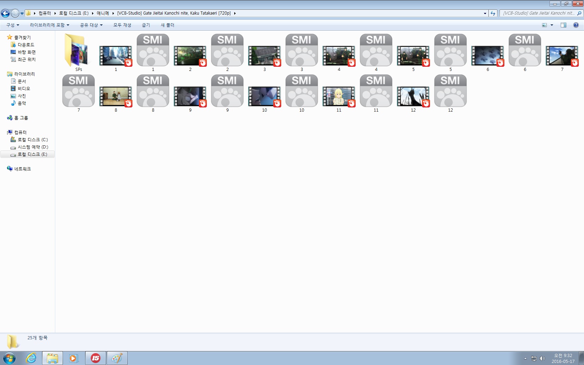Select video file 4 thumbnail
Viewport: 584px width, 365px height.
(339, 56)
